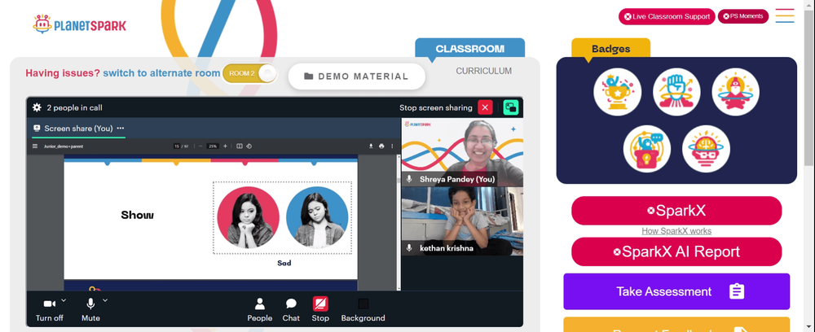The image size is (815, 332).
Task: Click Live Classroom Support button
Action: click(667, 16)
